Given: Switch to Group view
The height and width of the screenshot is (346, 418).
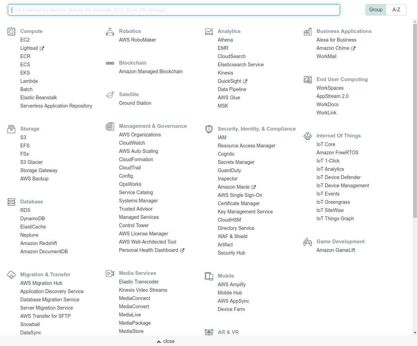Looking at the screenshot, I should tap(376, 10).
